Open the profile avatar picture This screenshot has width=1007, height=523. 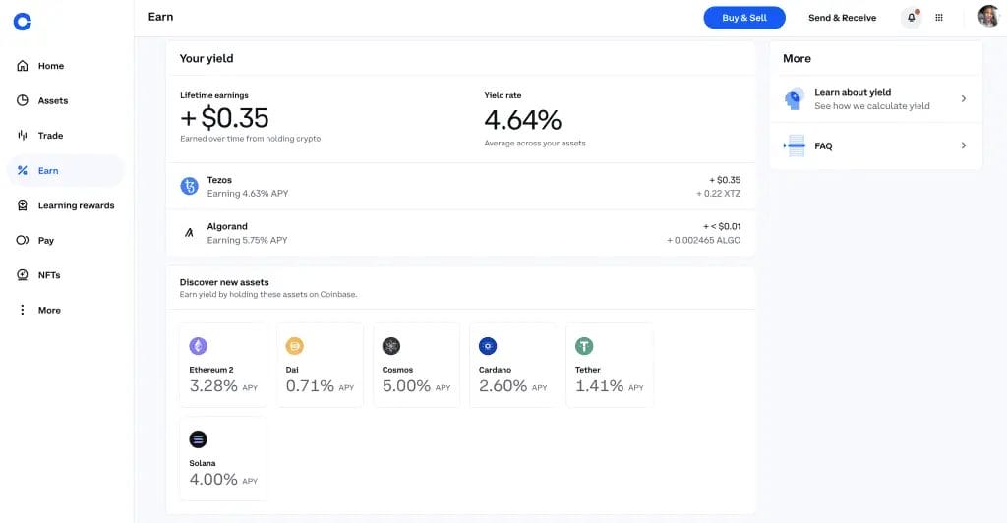(x=989, y=16)
